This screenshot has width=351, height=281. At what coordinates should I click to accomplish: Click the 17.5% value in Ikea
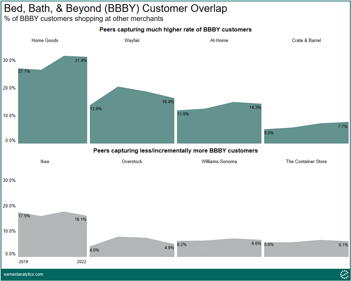click(x=24, y=216)
